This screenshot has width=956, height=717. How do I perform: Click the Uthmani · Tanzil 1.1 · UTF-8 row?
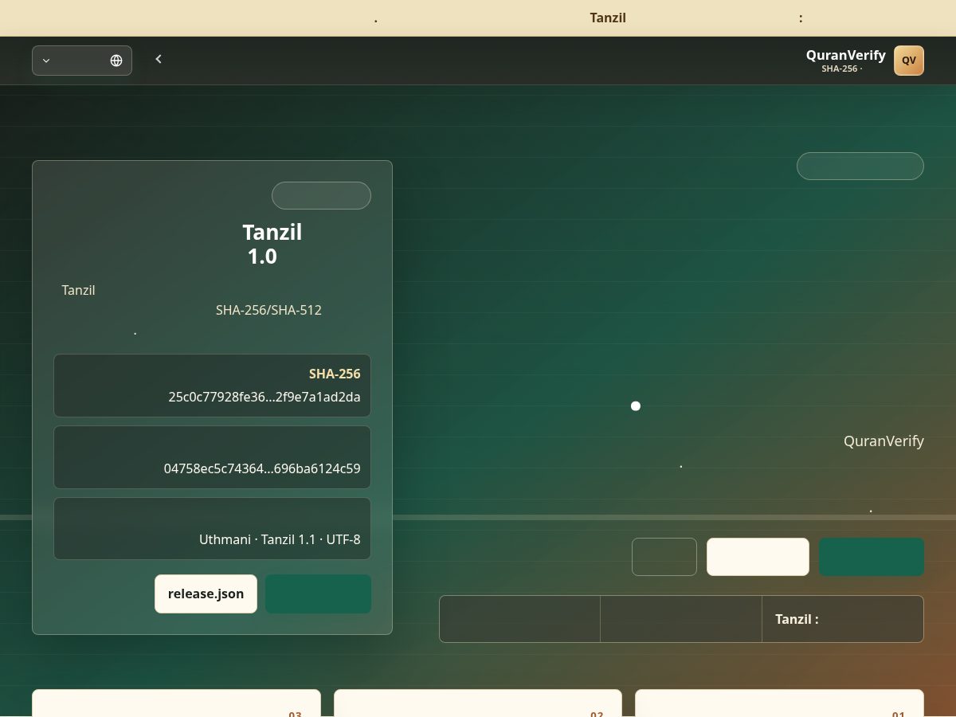coord(212,529)
